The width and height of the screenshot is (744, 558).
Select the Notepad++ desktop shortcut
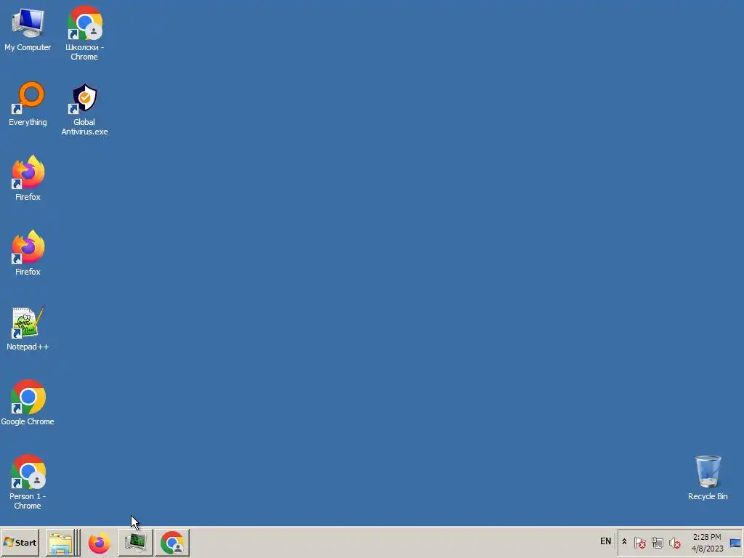(28, 322)
